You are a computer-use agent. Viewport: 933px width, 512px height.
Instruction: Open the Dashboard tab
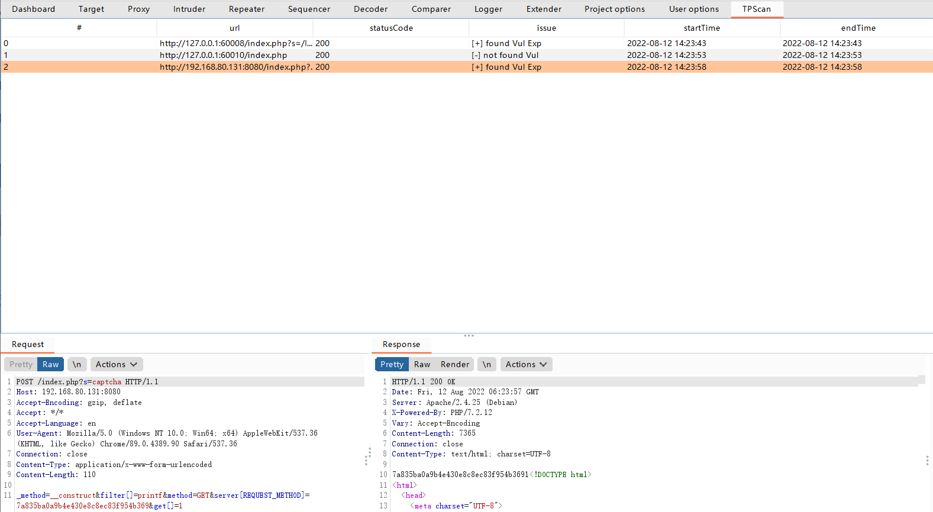[x=33, y=9]
